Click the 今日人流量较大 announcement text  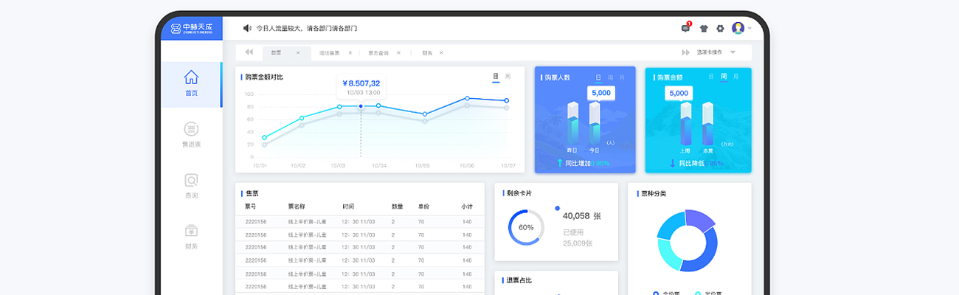click(x=307, y=28)
